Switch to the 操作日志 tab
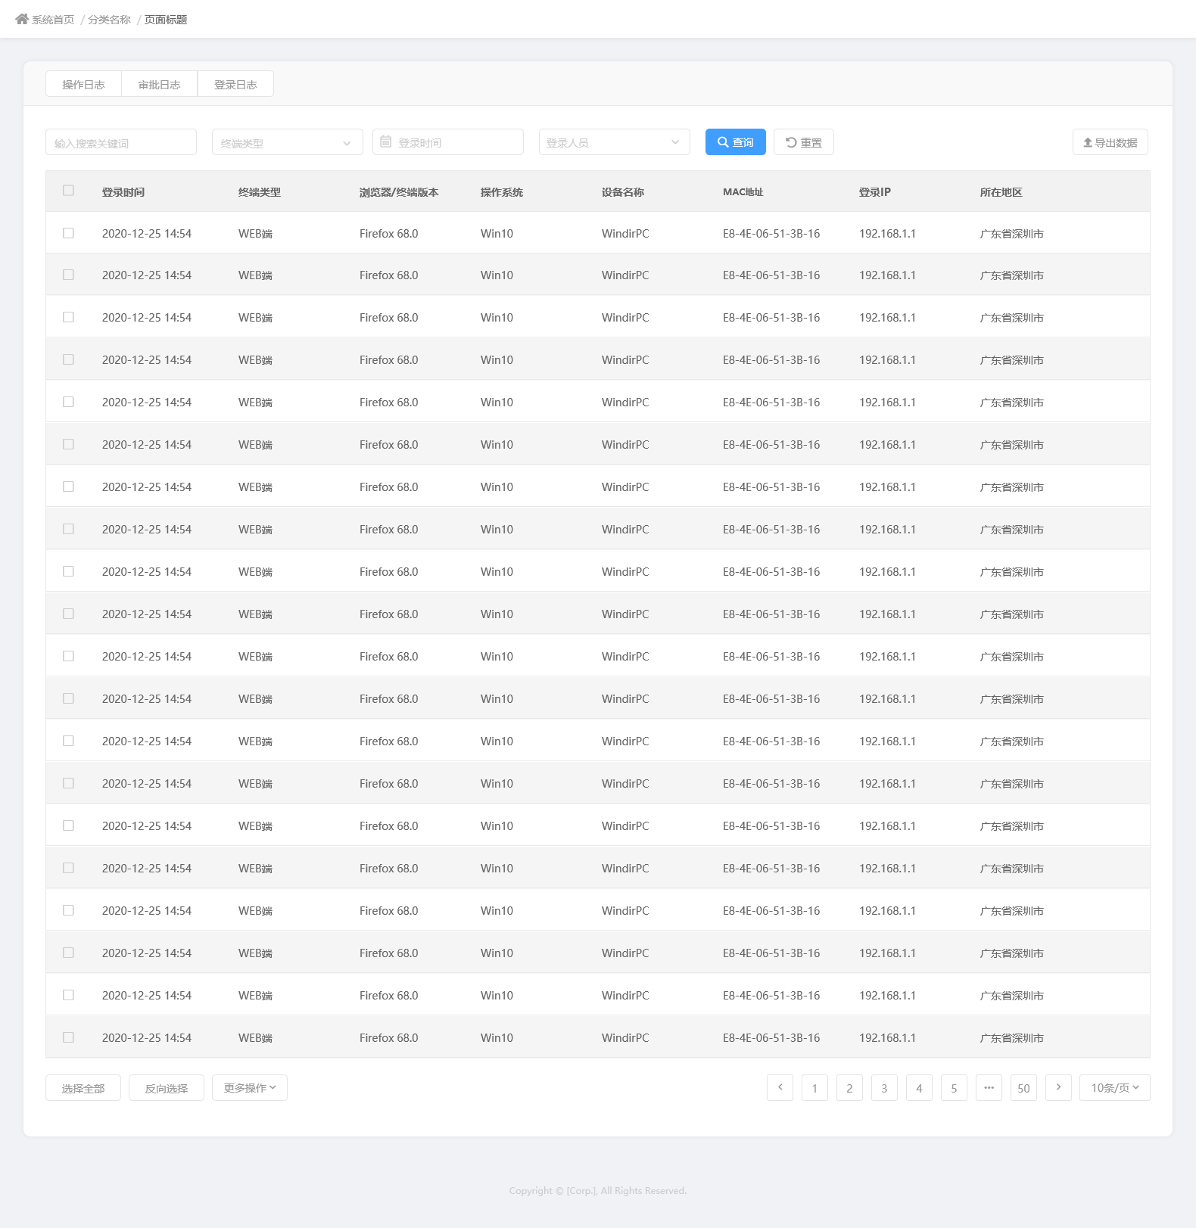The height and width of the screenshot is (1228, 1196). coord(83,84)
